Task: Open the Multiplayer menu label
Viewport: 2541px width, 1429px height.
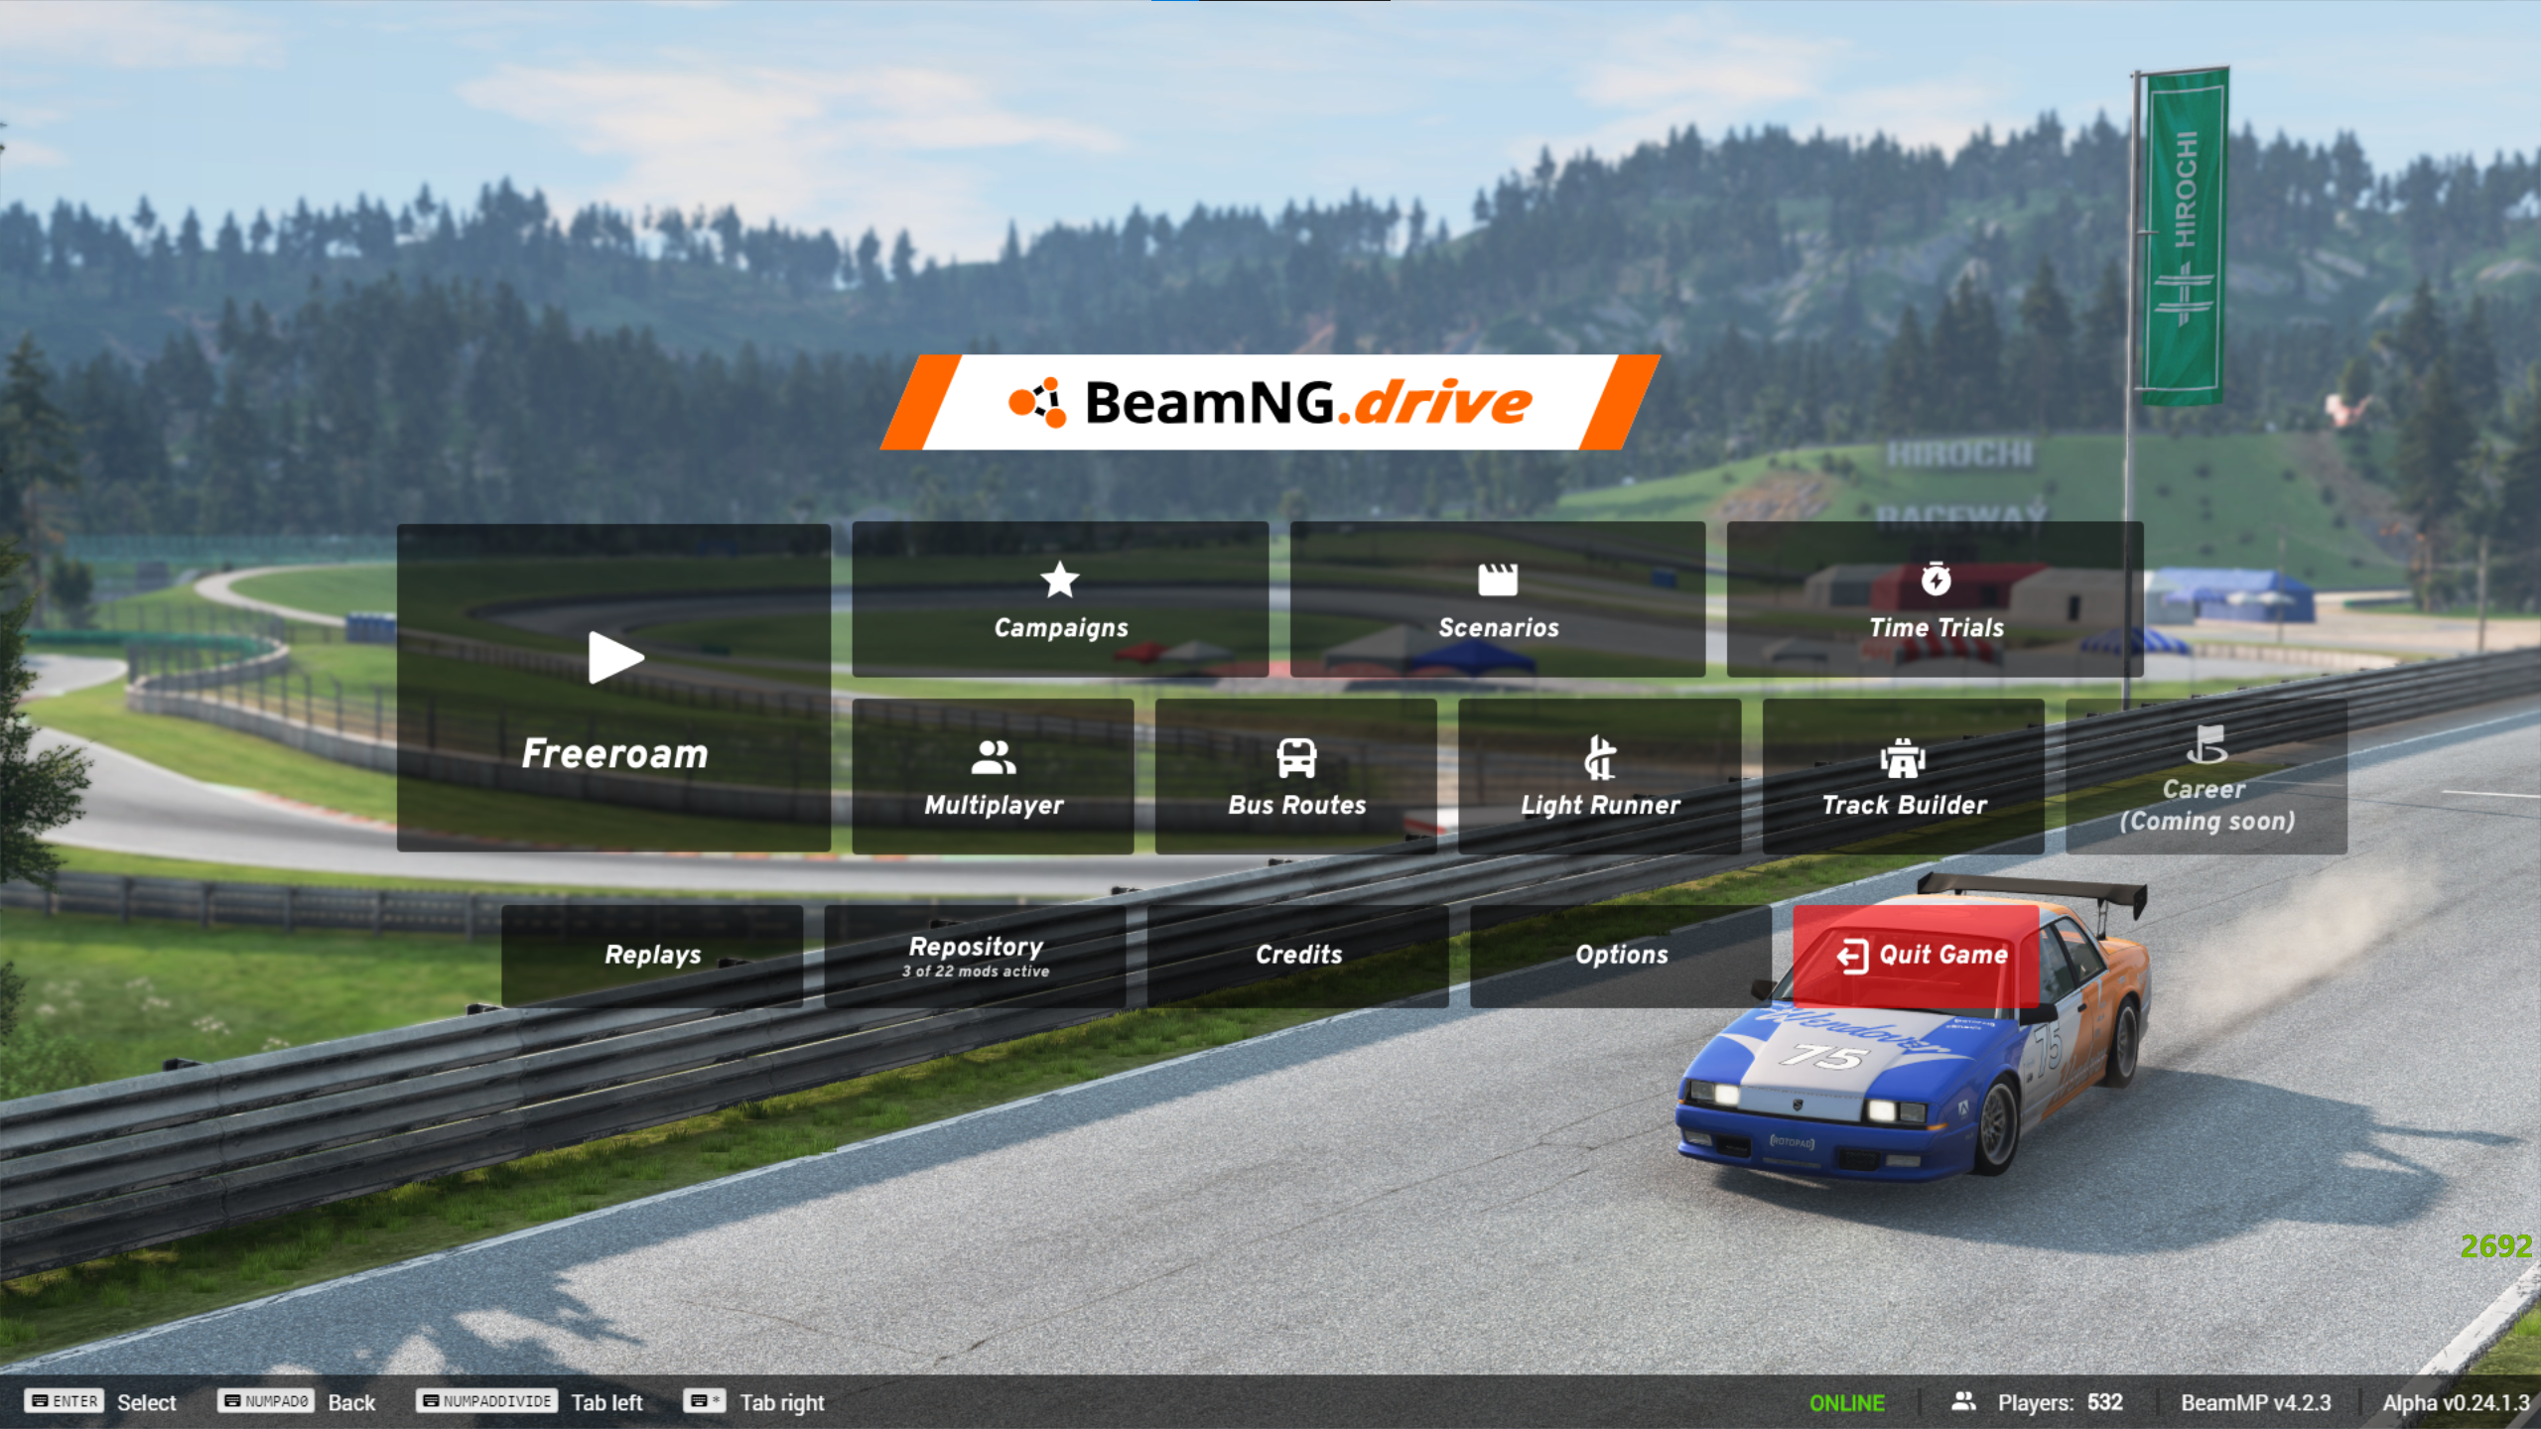Action: (994, 805)
